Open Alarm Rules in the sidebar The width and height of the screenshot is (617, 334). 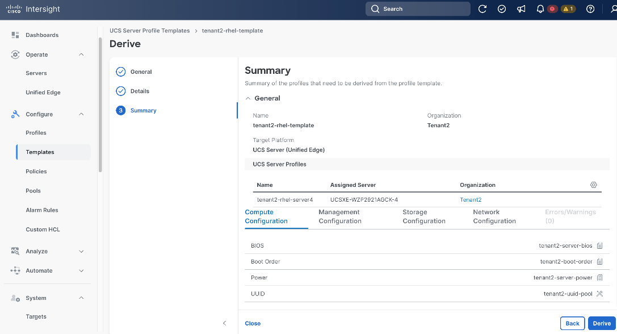pos(42,210)
